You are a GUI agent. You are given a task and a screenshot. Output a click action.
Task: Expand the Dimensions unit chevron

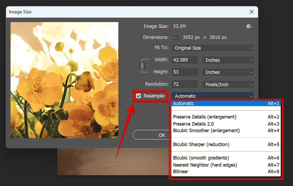176,37
